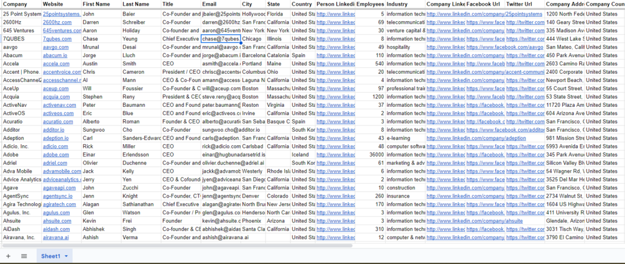
Task: Select the Company header cell
Action: (x=21, y=4)
